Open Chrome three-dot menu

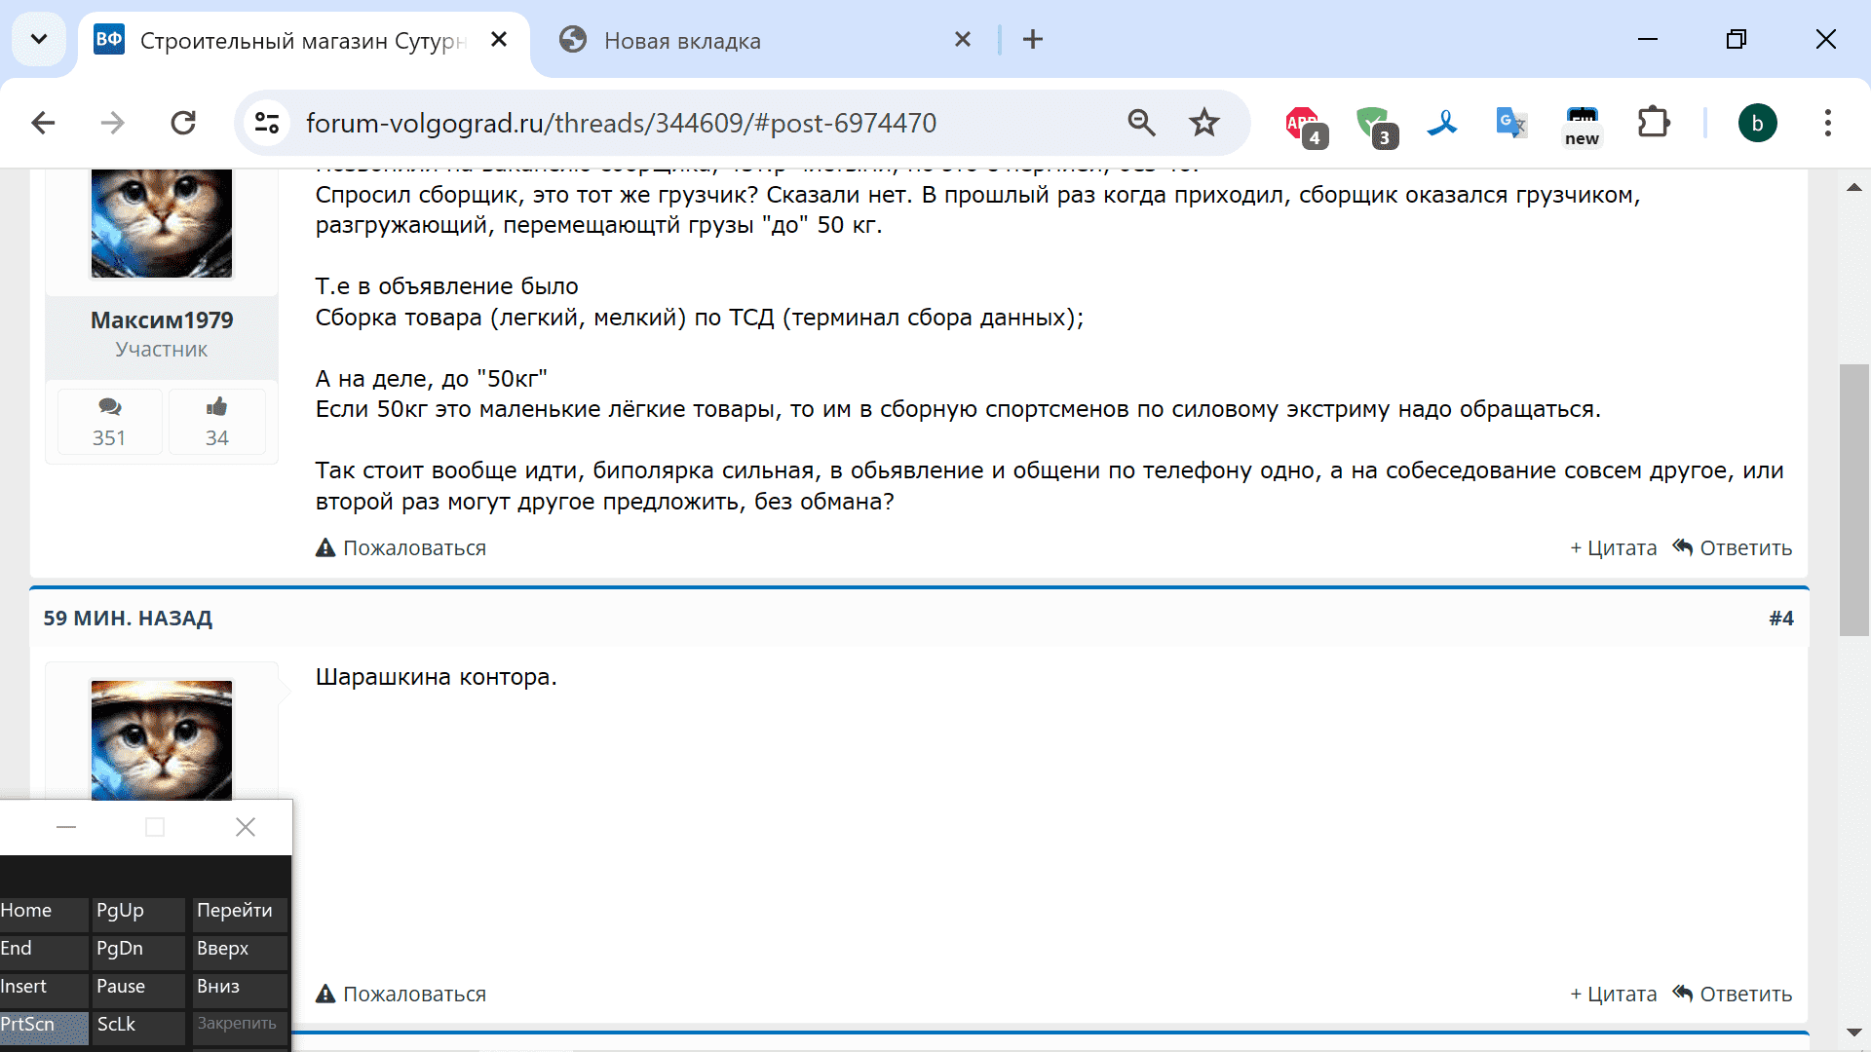pos(1827,123)
